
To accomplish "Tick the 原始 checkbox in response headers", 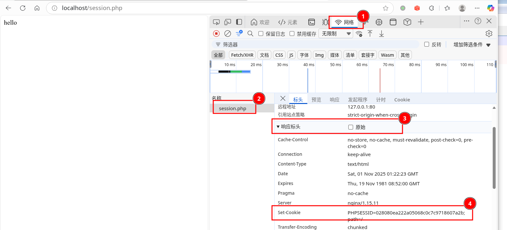I will click(x=351, y=127).
